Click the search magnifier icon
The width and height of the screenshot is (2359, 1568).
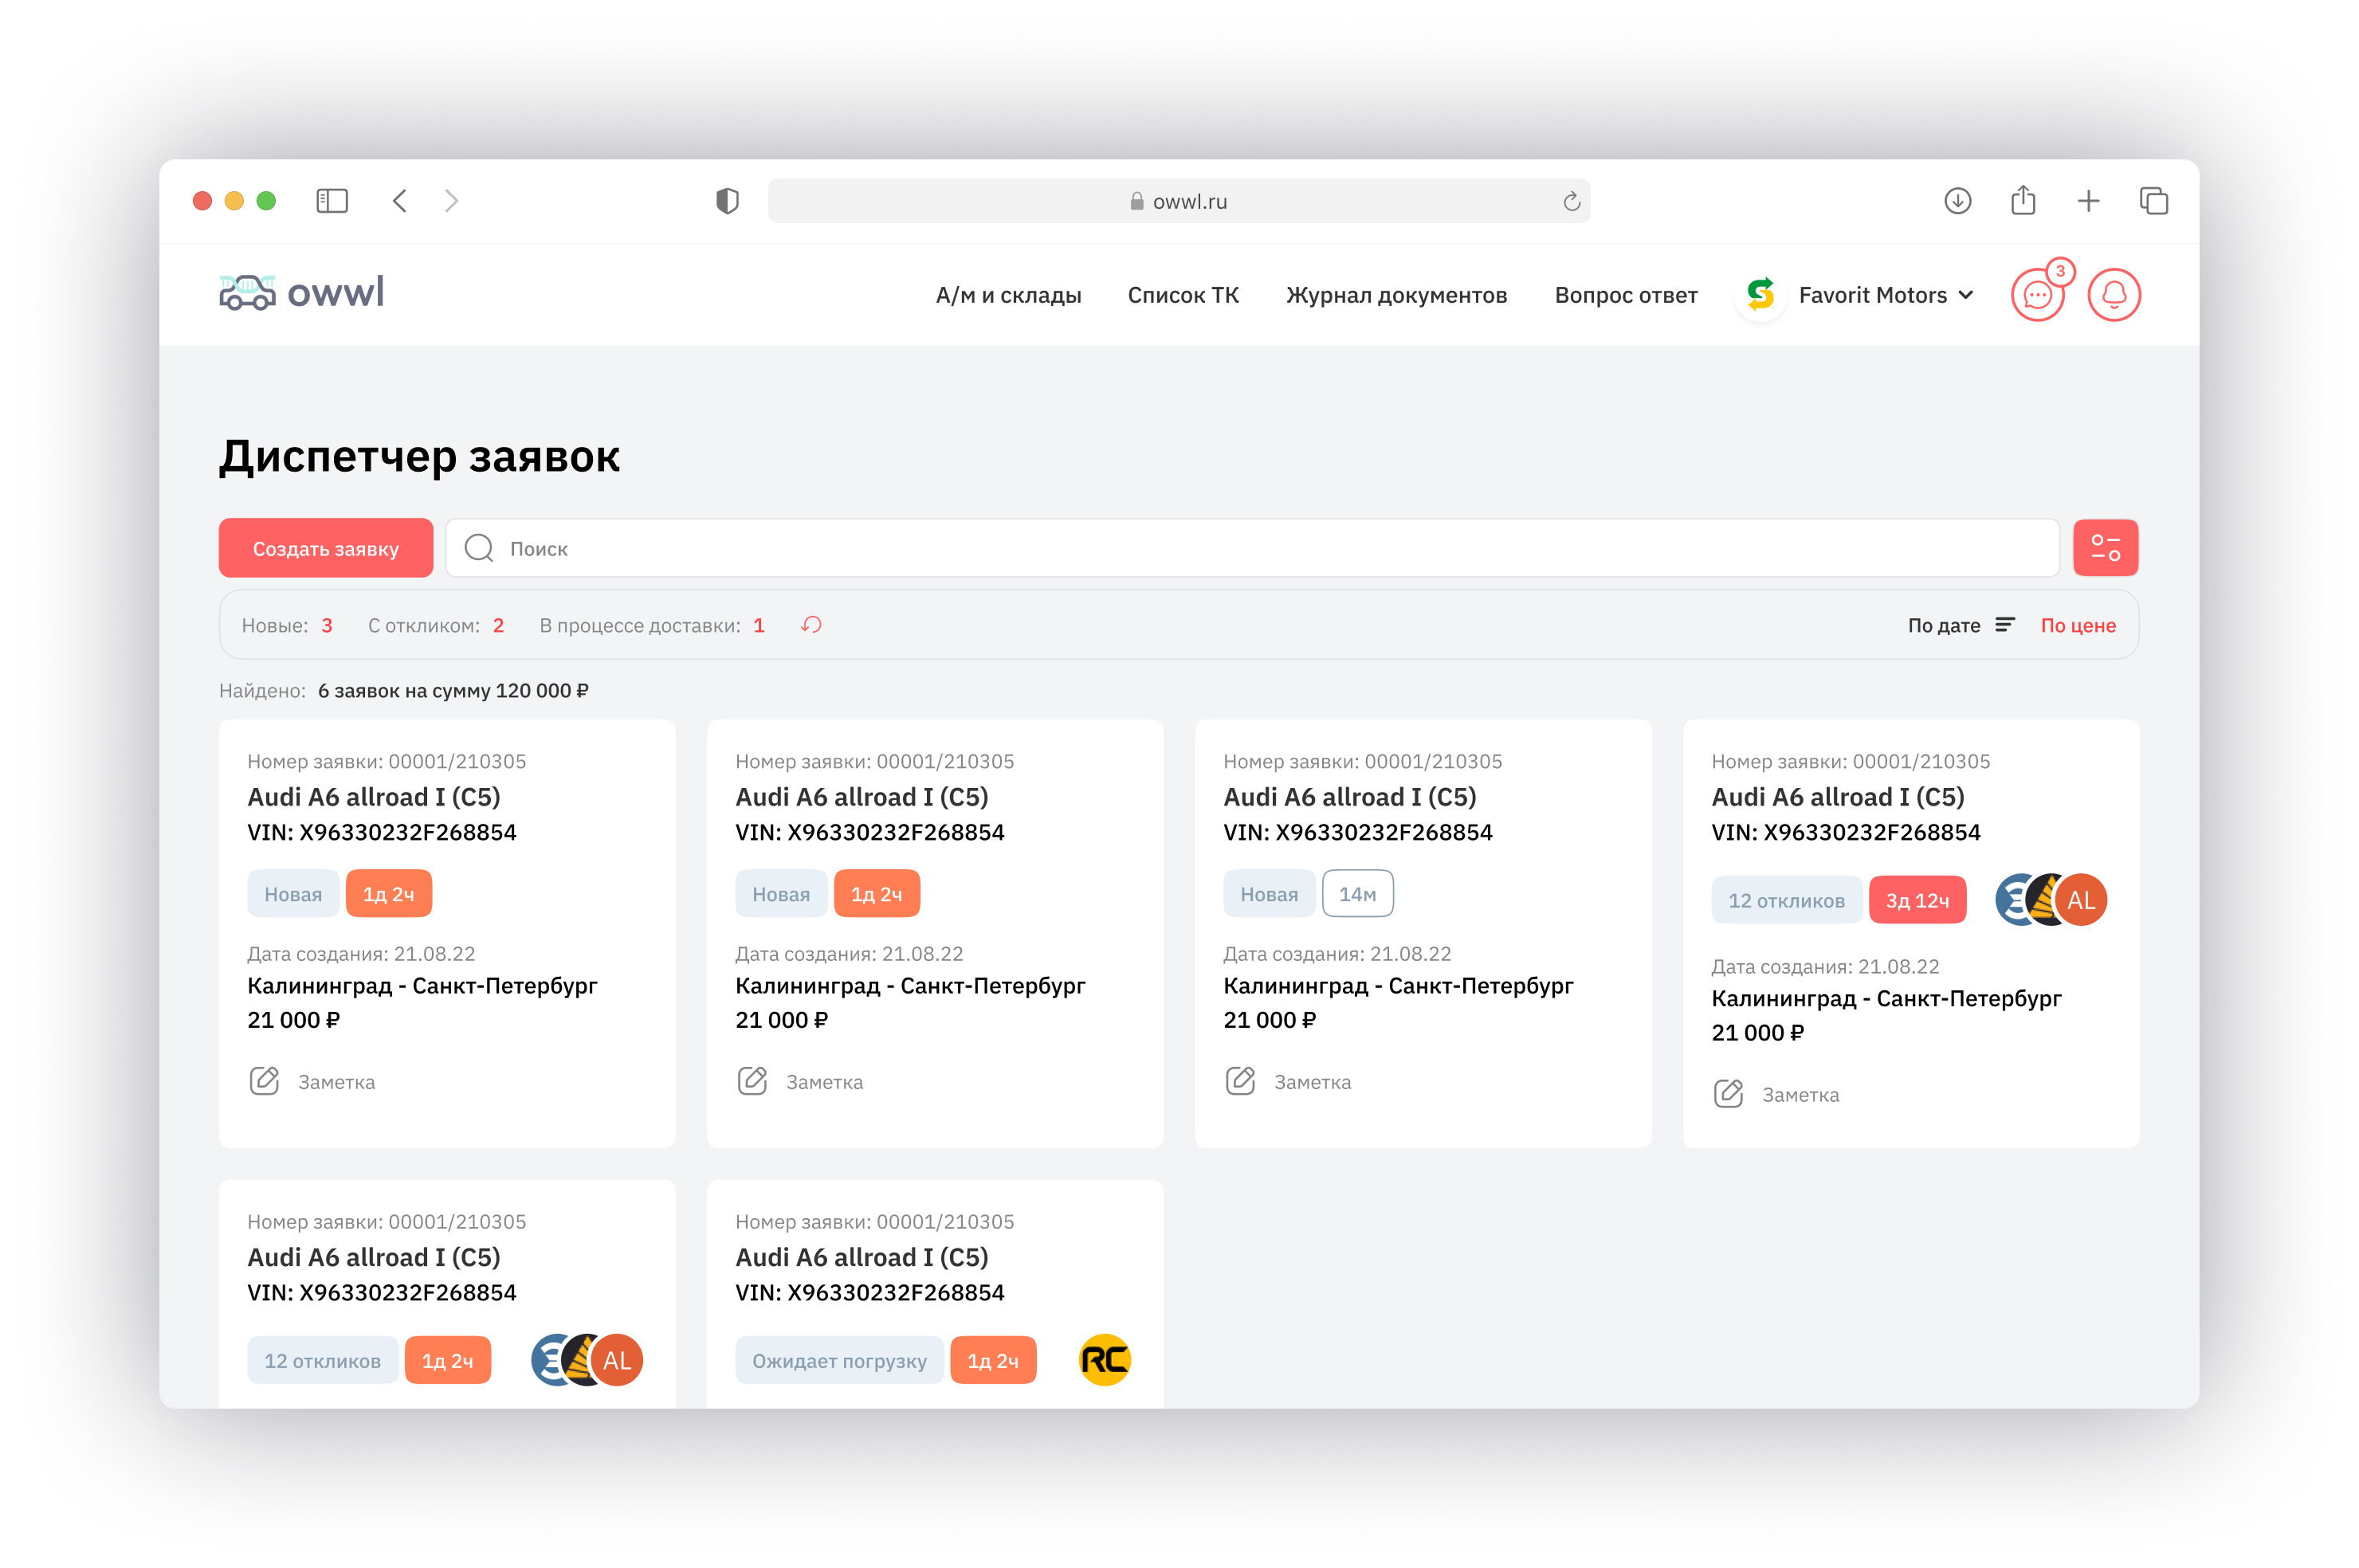479,548
